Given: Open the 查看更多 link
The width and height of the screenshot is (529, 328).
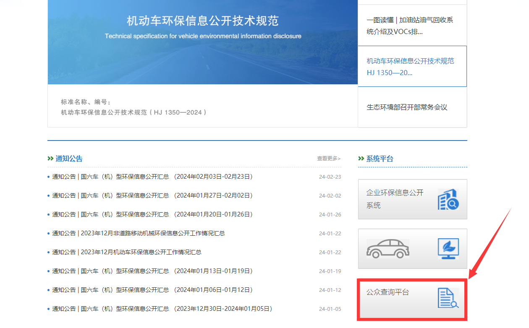Looking at the screenshot, I should pyautogui.click(x=329, y=159).
